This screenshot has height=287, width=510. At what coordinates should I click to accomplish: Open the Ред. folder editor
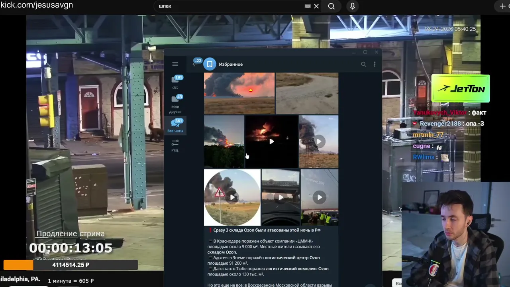point(175,145)
